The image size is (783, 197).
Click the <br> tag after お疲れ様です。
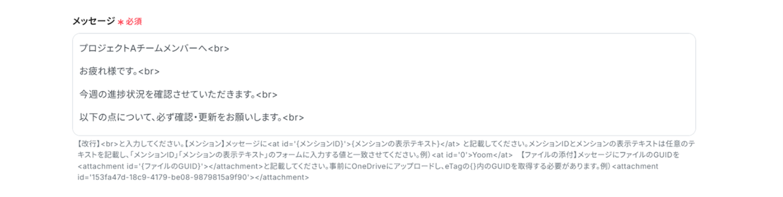(x=149, y=71)
